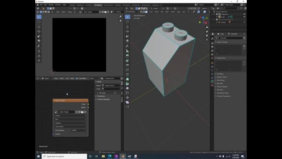Select the Scale tool in 3D viewport toolbar
The height and width of the screenshot is (159, 282).
[127, 36]
